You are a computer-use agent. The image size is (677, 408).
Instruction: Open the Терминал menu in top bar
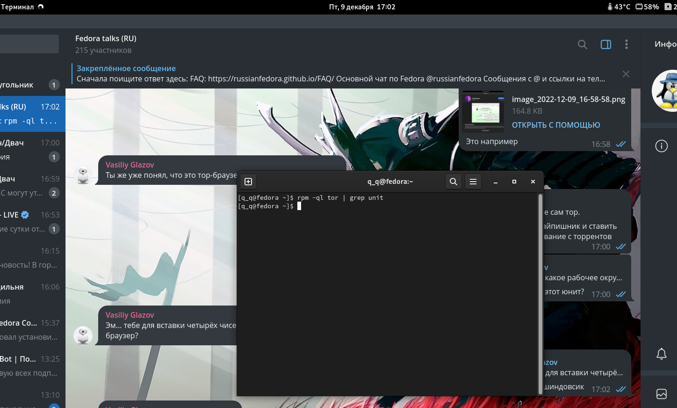point(18,7)
